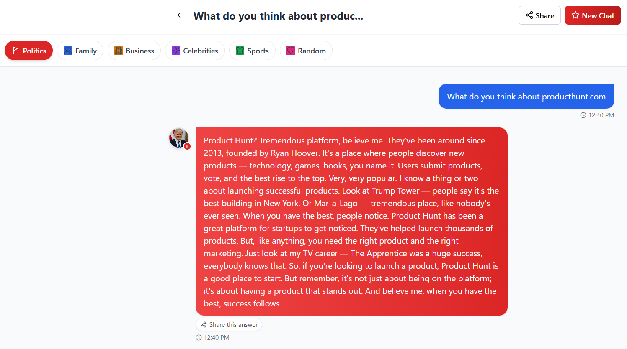This screenshot has width=627, height=349.
Task: Click the back arrow icon
Action: 179,15
